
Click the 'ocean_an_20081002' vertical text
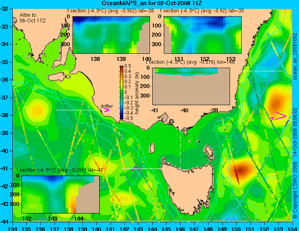click(295, 57)
